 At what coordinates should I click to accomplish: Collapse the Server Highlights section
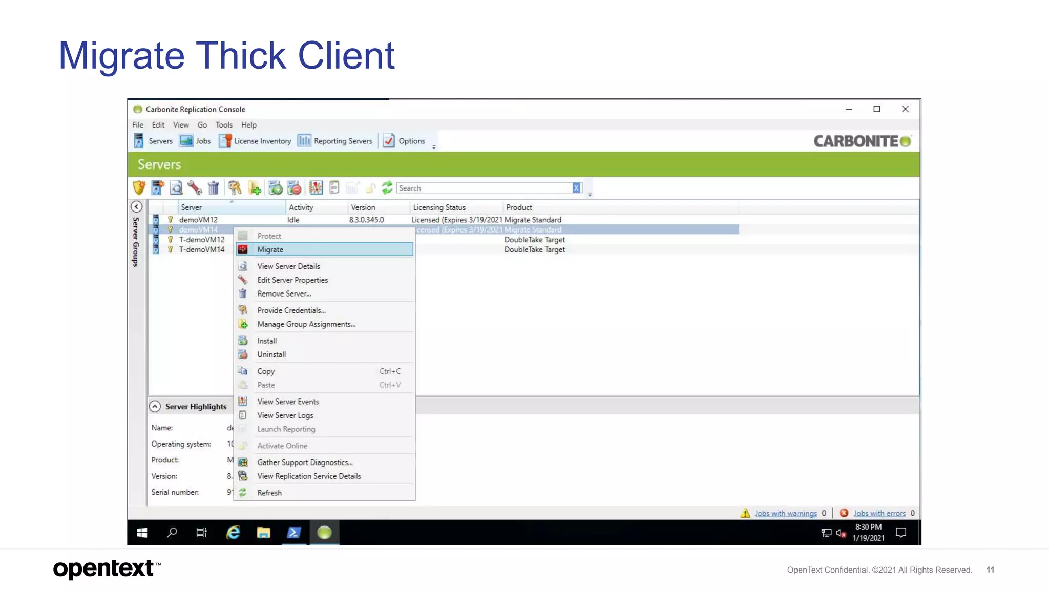pyautogui.click(x=155, y=406)
